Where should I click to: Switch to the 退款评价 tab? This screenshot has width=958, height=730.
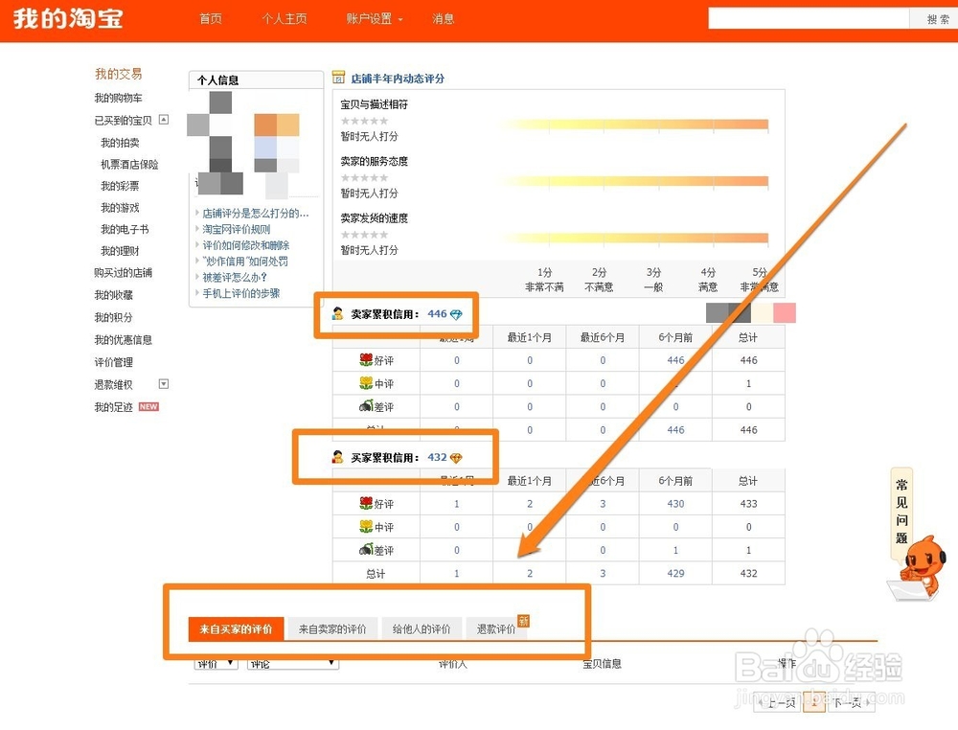tap(496, 629)
